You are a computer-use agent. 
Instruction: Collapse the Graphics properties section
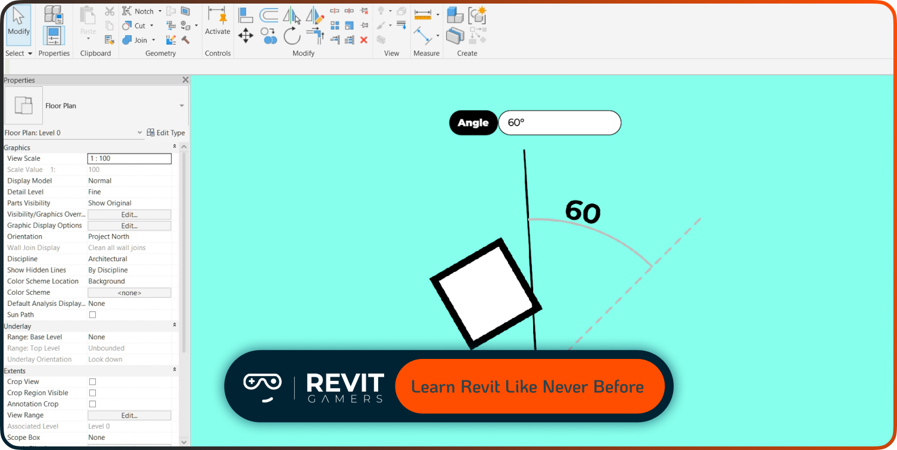[175, 146]
